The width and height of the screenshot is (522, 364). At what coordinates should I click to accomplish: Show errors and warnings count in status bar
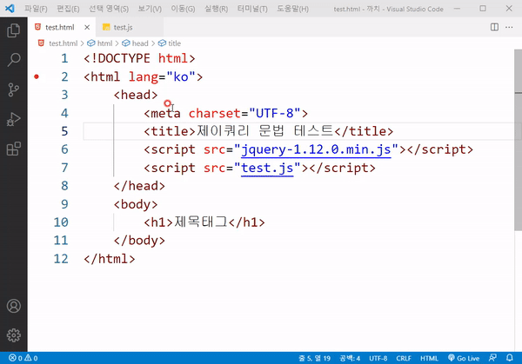click(x=23, y=358)
